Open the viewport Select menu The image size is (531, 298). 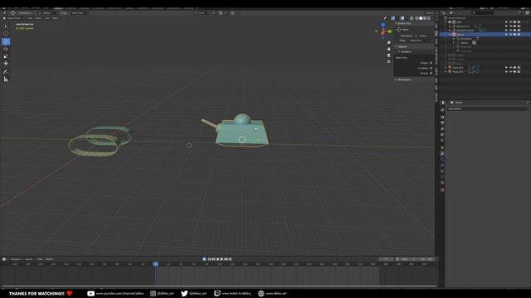coord(39,18)
